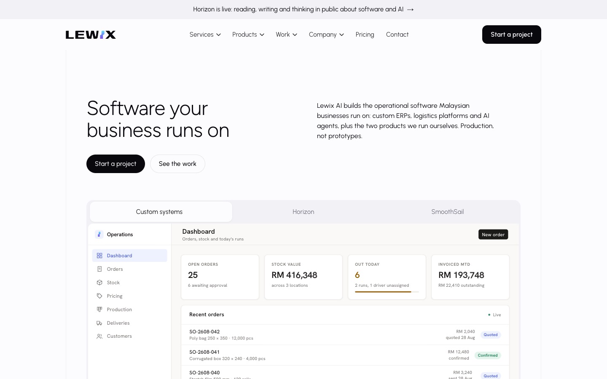
Task: Click the Stock box icon in sidebar
Action: click(99, 283)
